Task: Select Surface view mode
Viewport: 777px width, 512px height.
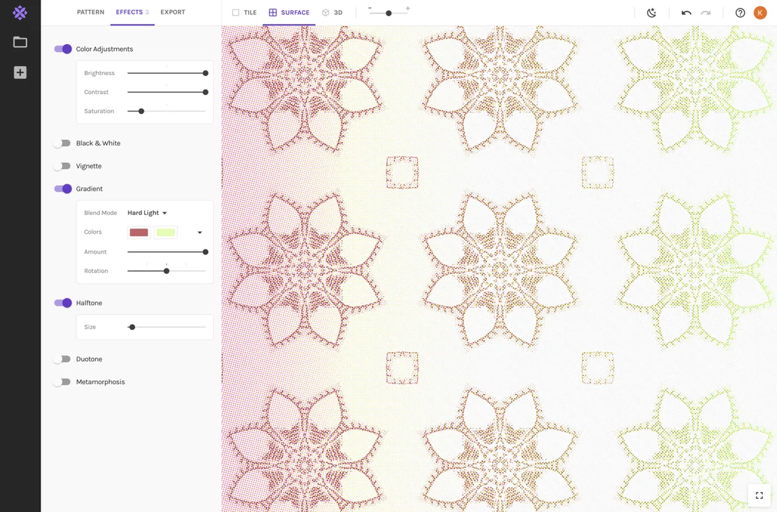Action: pos(289,12)
